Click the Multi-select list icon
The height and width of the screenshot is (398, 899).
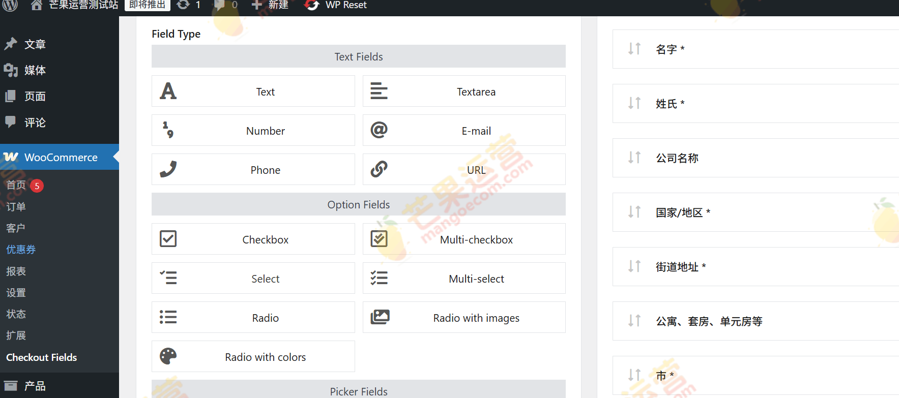pyautogui.click(x=379, y=278)
